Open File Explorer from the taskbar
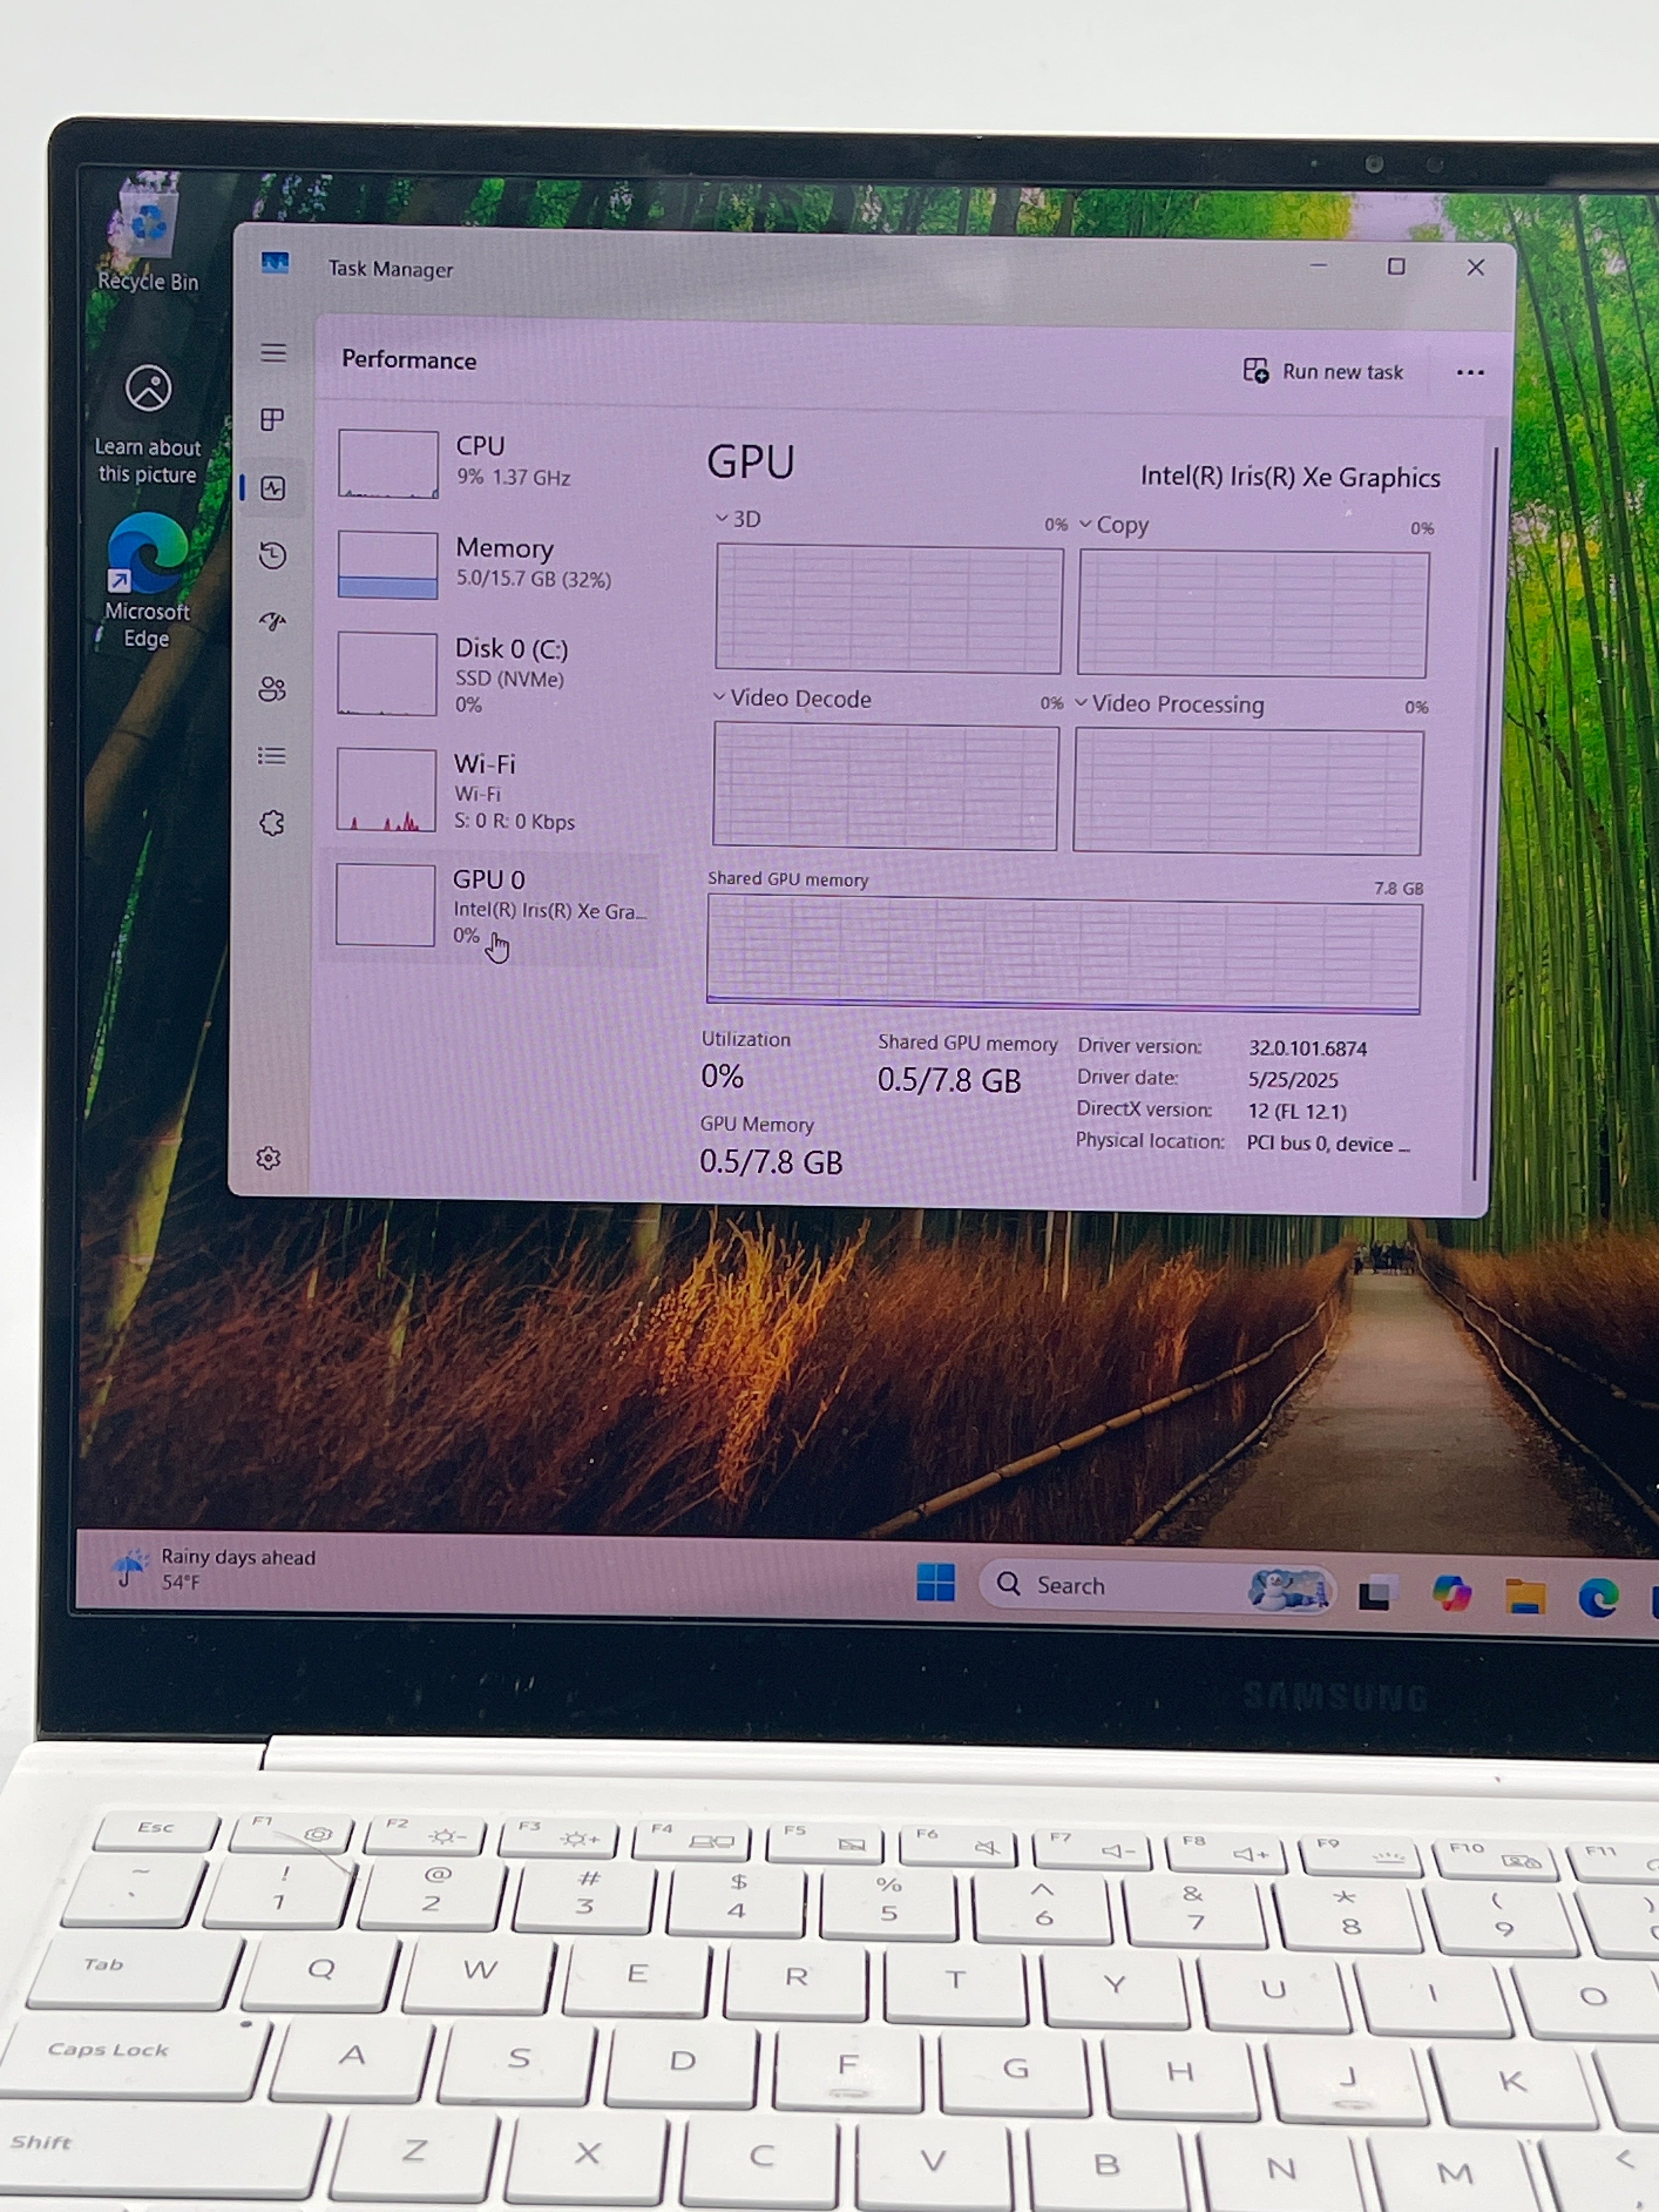Viewport: 1659px width, 2212px height. coord(1525,1596)
